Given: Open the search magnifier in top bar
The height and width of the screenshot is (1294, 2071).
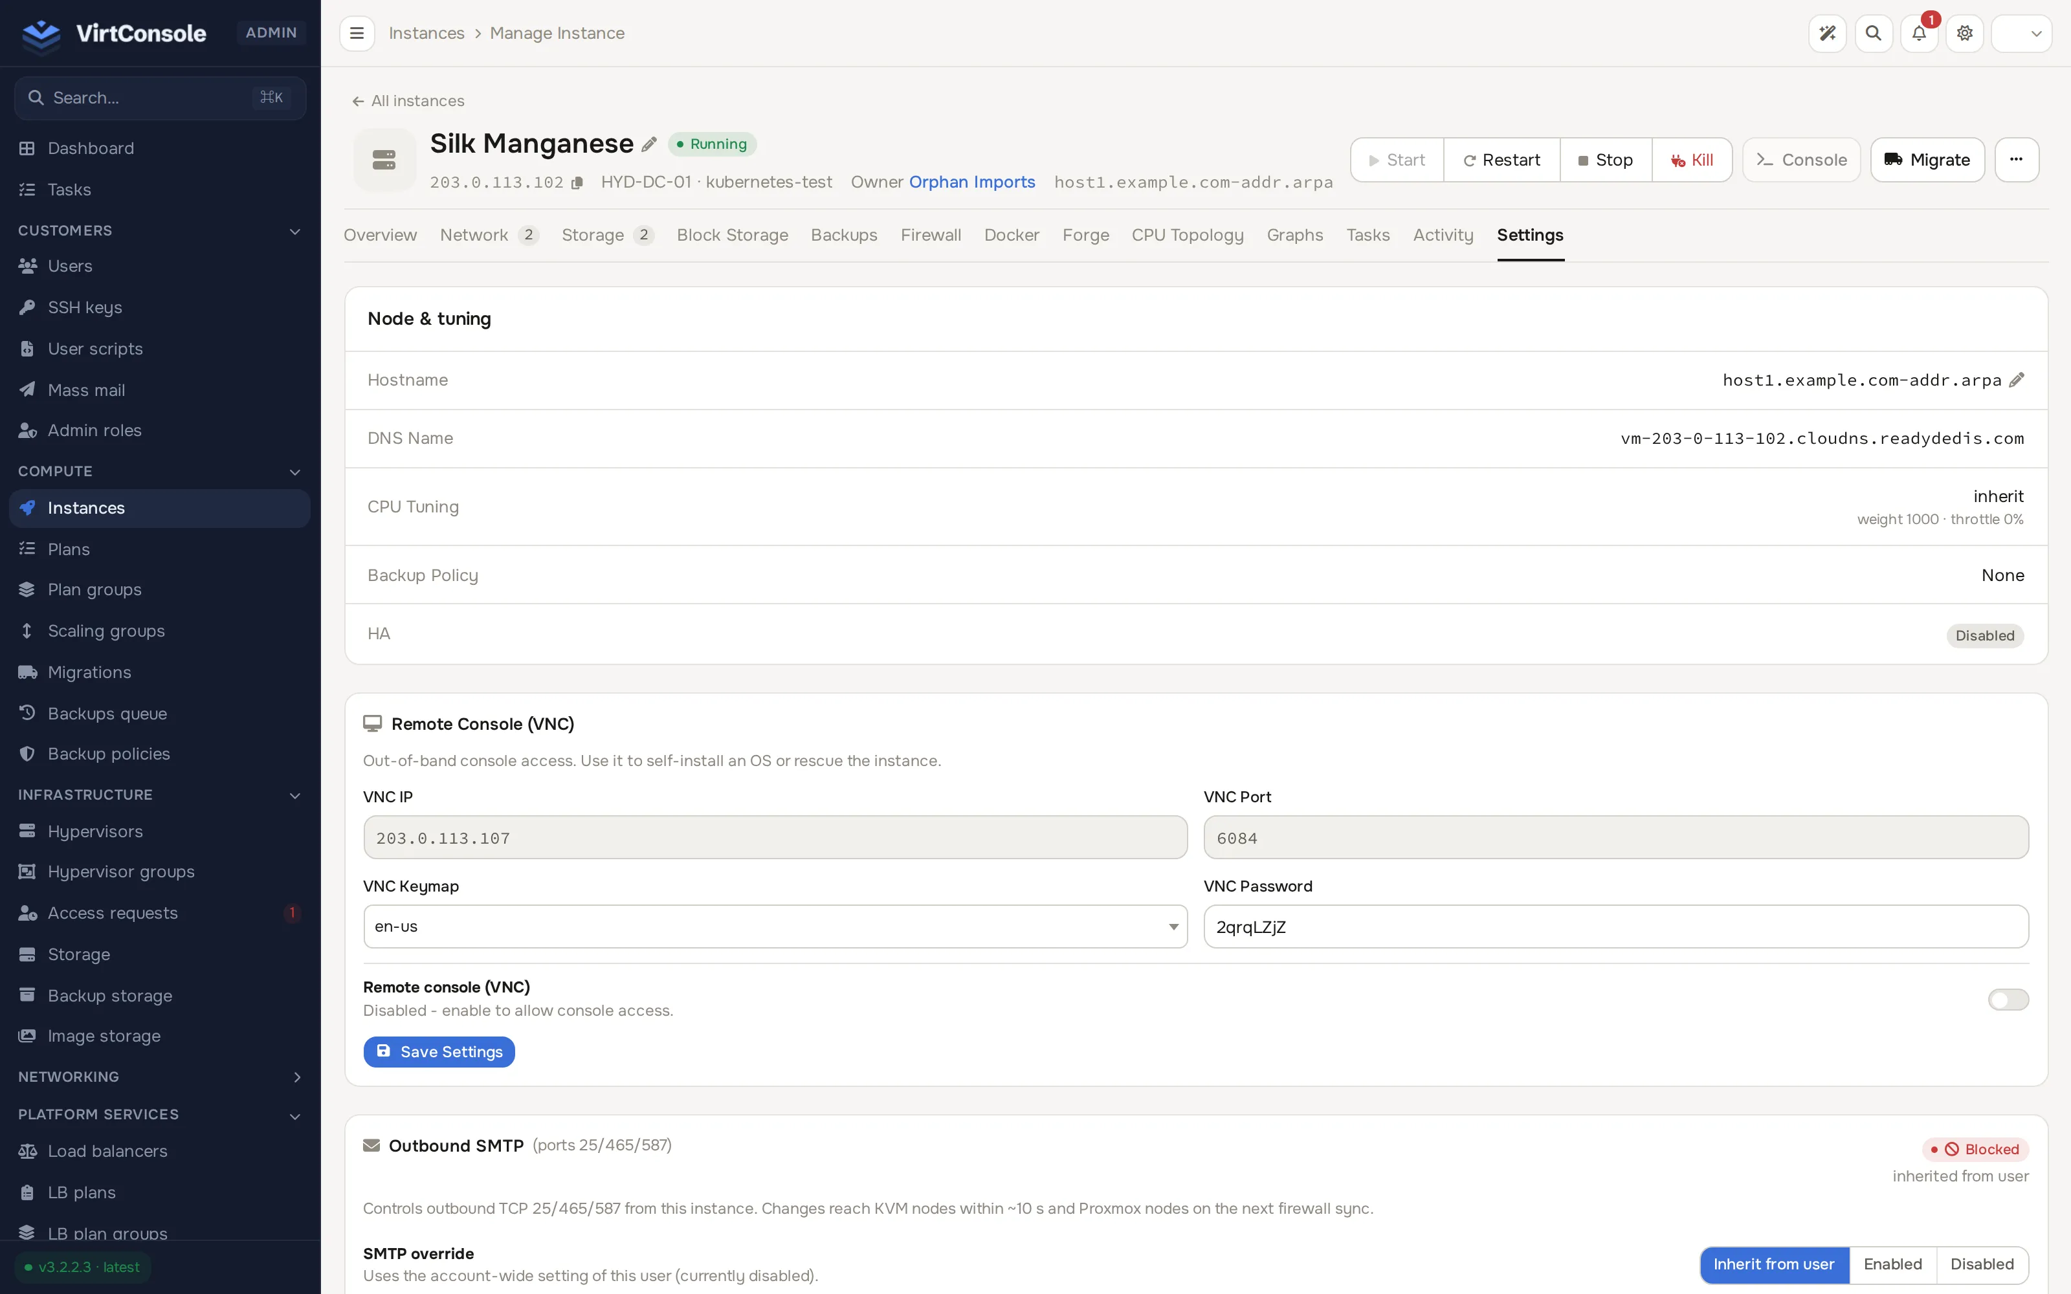Looking at the screenshot, I should pos(1874,34).
